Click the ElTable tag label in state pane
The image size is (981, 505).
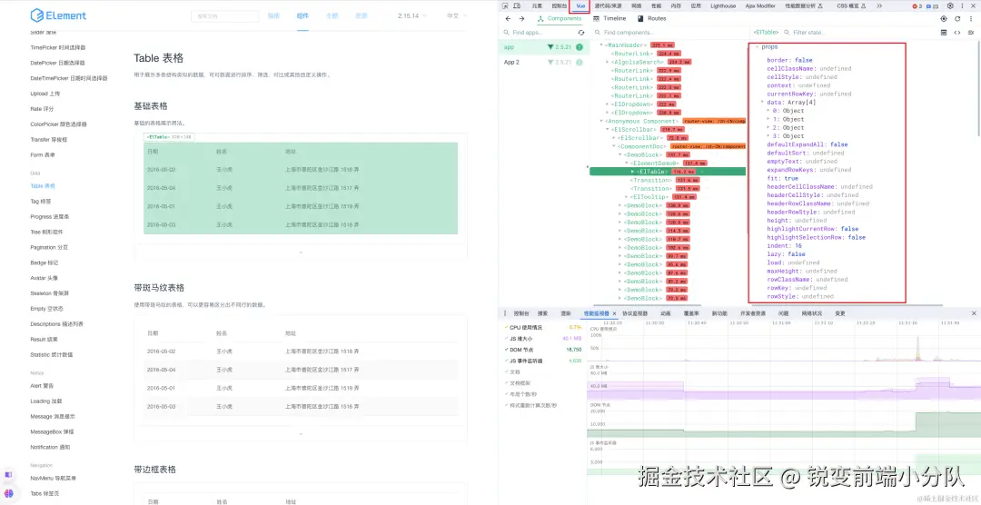767,33
